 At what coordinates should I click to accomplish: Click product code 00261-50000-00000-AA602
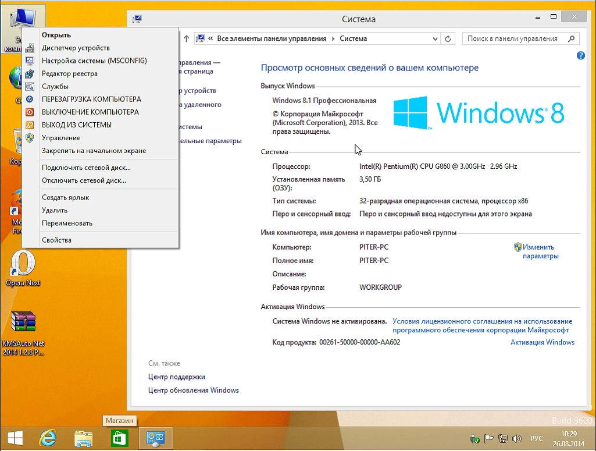pyautogui.click(x=359, y=342)
